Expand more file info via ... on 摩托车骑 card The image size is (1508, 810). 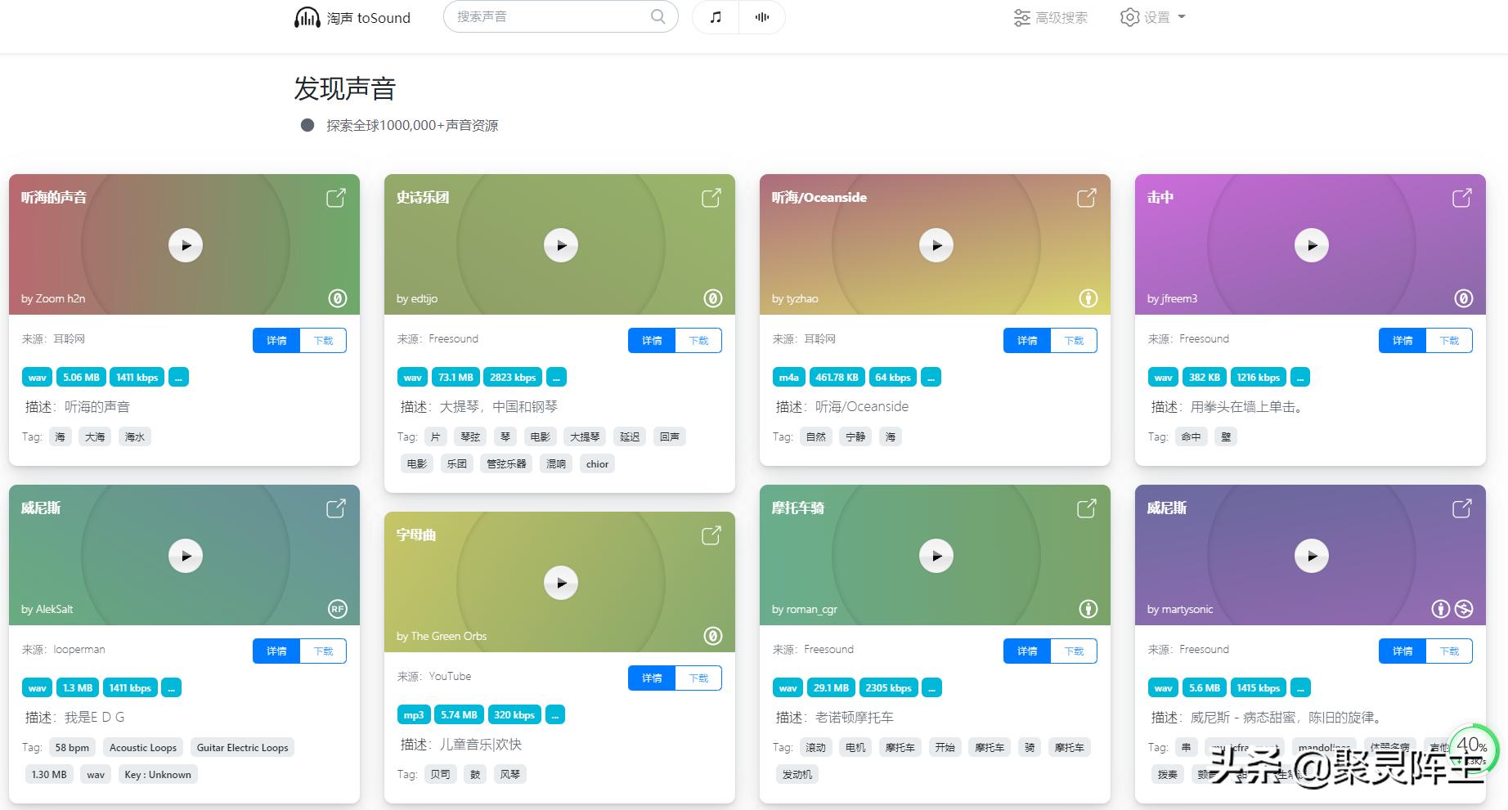931,687
